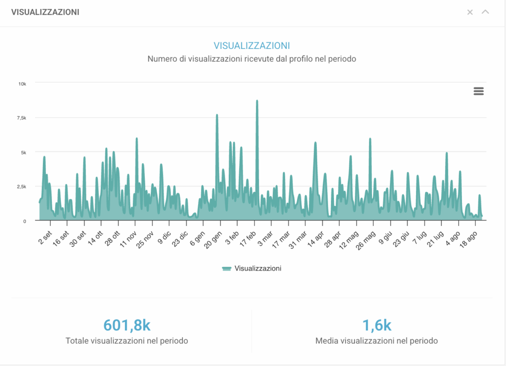Click the 30 set x-axis date label
This screenshot has height=366, width=506.
(x=78, y=239)
